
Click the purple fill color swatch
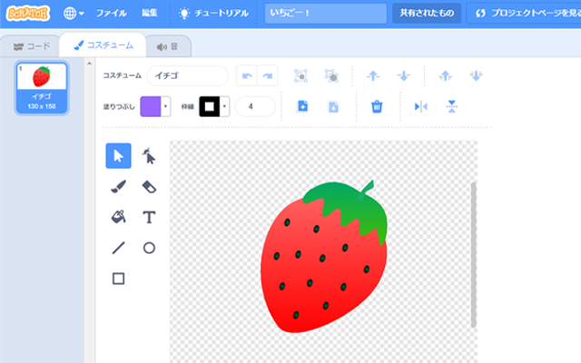pyautogui.click(x=151, y=107)
